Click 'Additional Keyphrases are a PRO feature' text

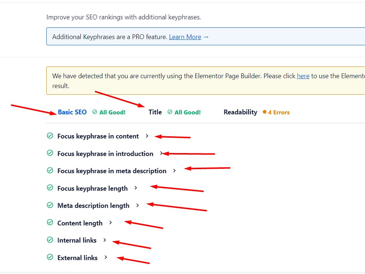tap(109, 37)
